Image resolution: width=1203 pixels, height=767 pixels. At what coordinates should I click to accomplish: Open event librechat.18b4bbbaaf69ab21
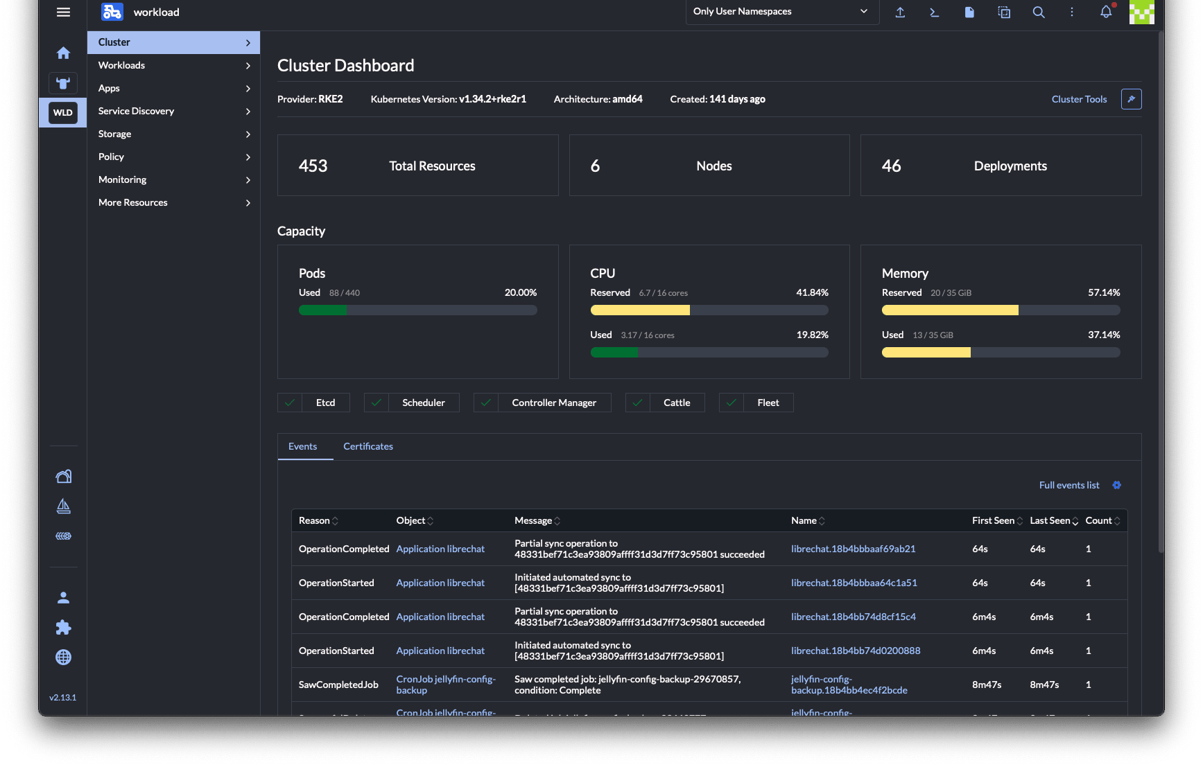[853, 549]
